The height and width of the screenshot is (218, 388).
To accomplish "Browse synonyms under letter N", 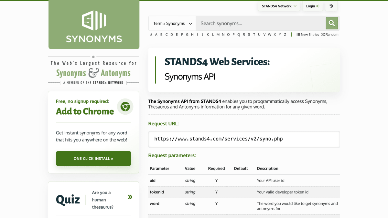I will (x=223, y=35).
